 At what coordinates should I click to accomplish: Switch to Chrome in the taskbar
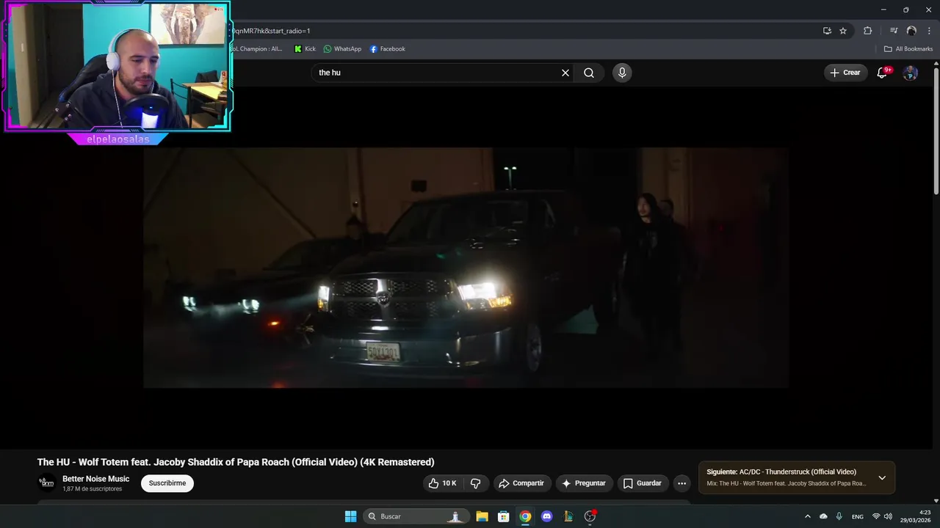pos(525,516)
